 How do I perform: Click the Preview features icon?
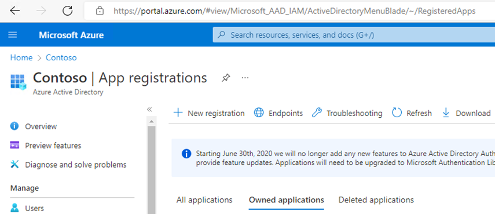tap(14, 145)
